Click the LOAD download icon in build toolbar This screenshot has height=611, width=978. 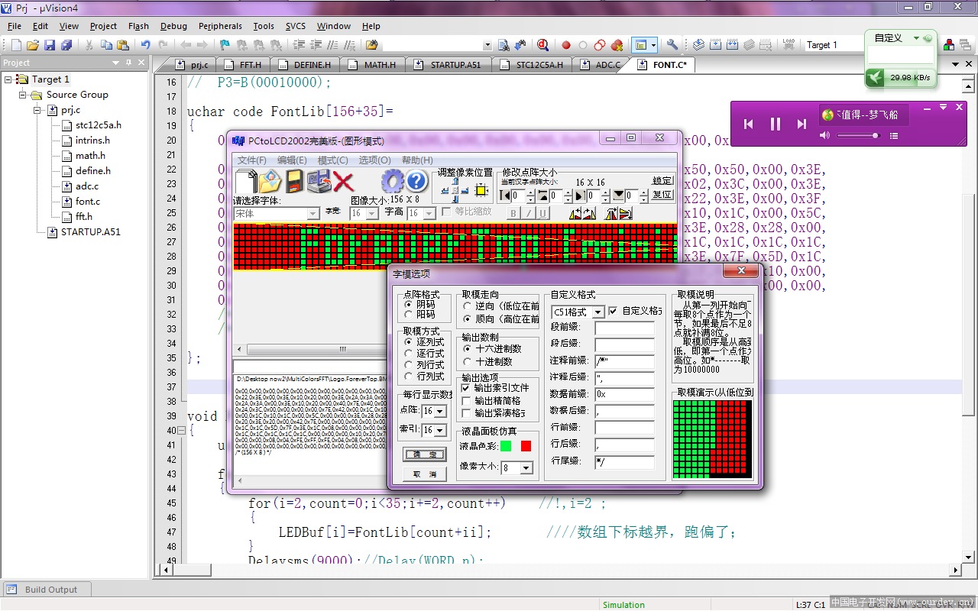[x=789, y=45]
